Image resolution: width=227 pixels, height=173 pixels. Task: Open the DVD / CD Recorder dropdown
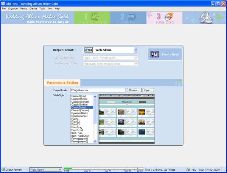(136, 58)
